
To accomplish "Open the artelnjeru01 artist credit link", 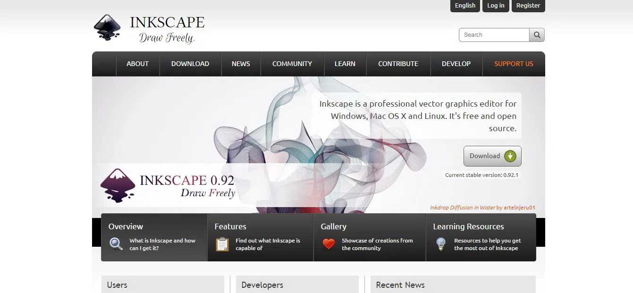I will pyautogui.click(x=519, y=208).
